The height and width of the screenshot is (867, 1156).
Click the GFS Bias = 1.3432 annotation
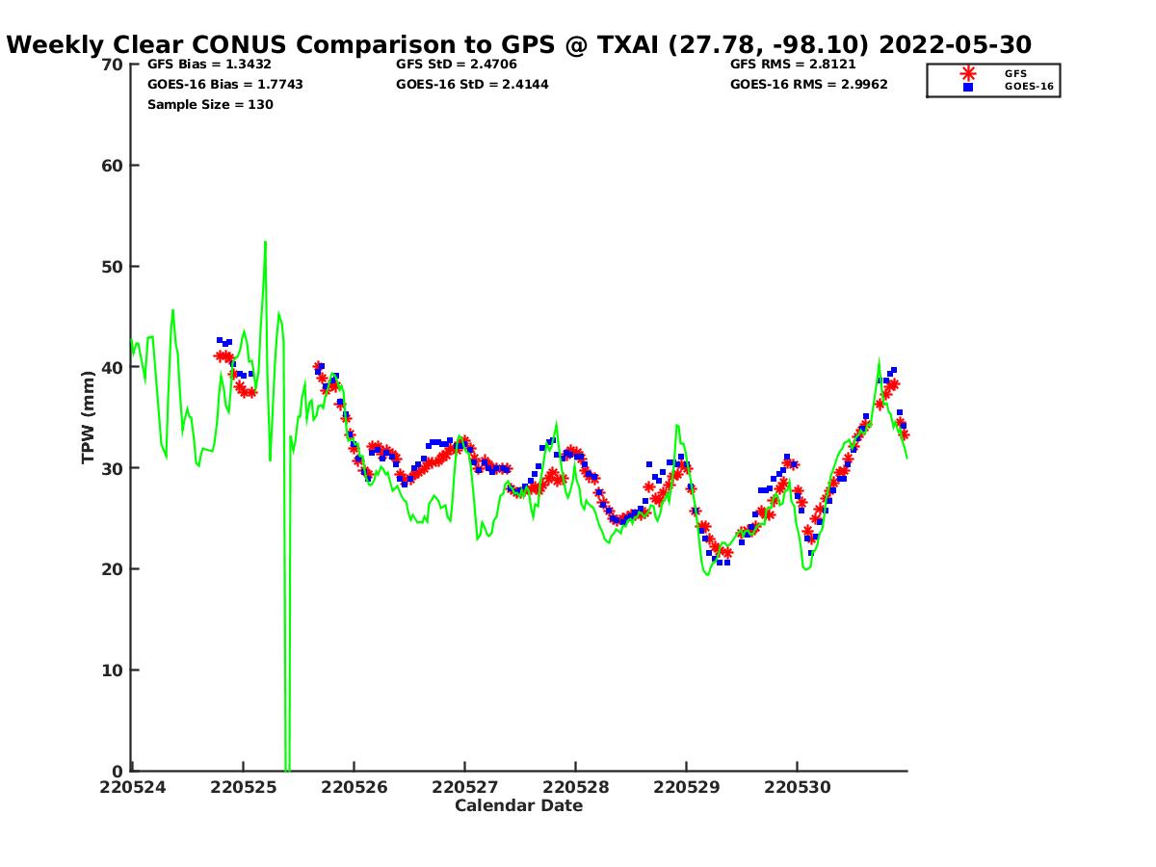tap(209, 65)
